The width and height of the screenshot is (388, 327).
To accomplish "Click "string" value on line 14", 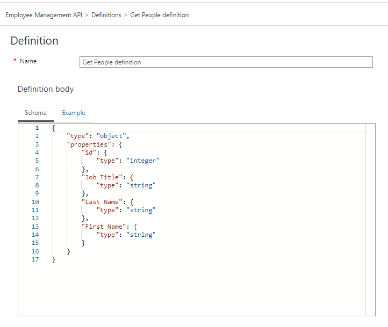I will 141,235.
